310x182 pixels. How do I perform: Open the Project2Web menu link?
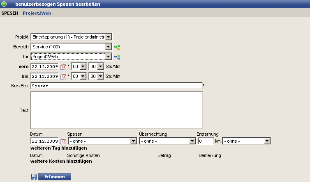(37, 13)
